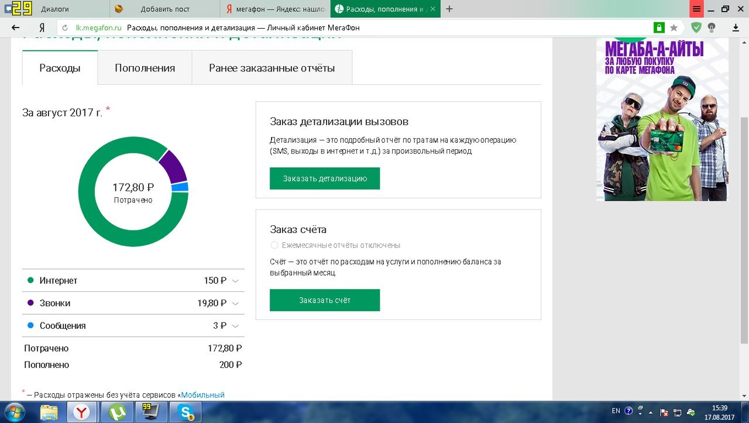Click the tray restore-windows icon above the small arrow

(641, 408)
